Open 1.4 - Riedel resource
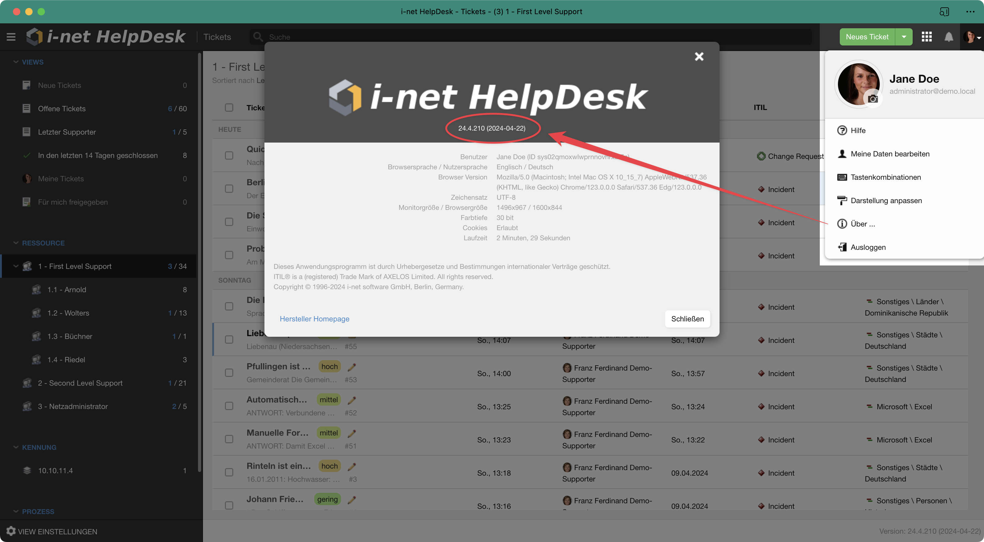This screenshot has height=542, width=984. click(98, 359)
